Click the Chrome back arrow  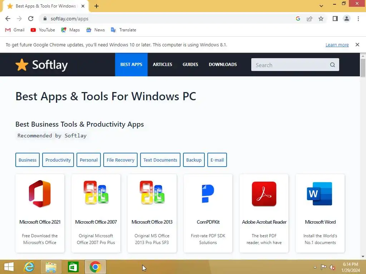coord(8,19)
